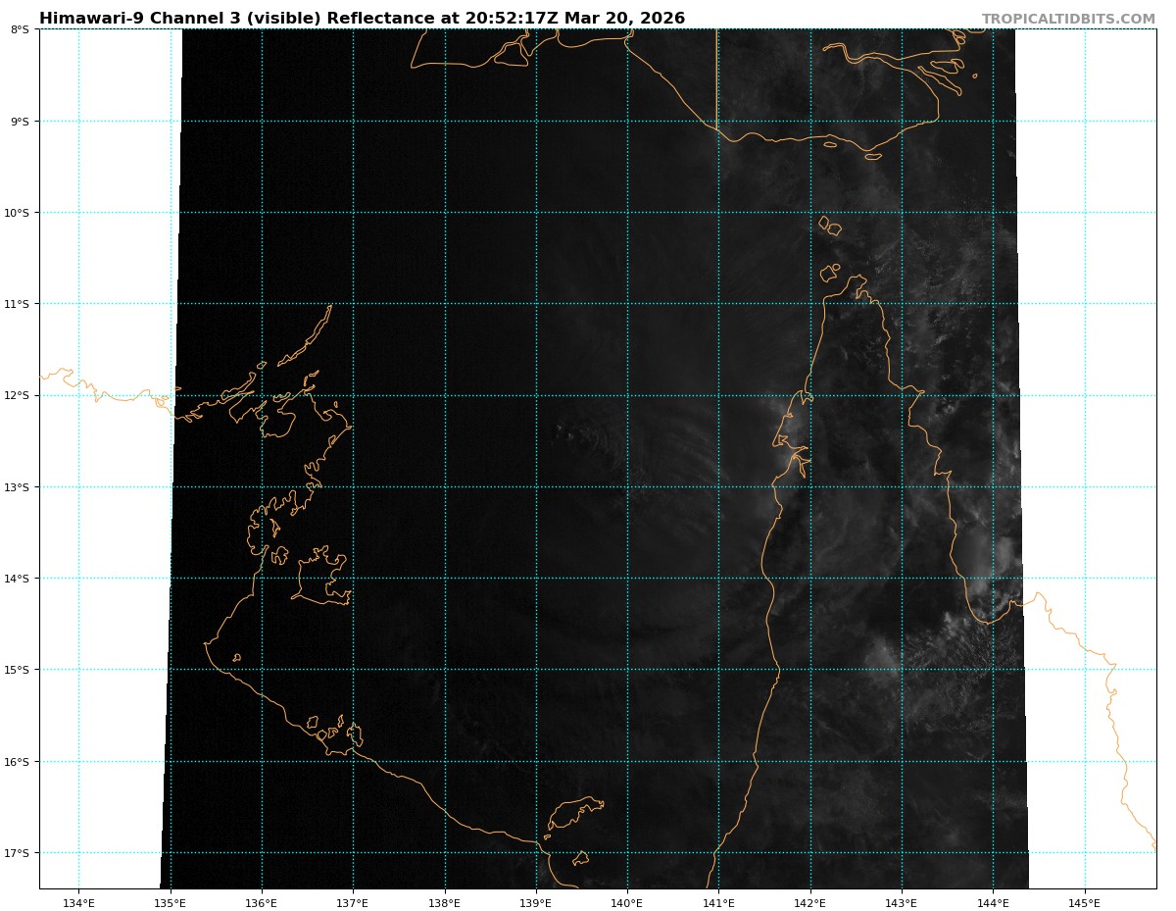1176x911 pixels.
Task: Click the 140°E longitude axis label
Action: [x=627, y=901]
